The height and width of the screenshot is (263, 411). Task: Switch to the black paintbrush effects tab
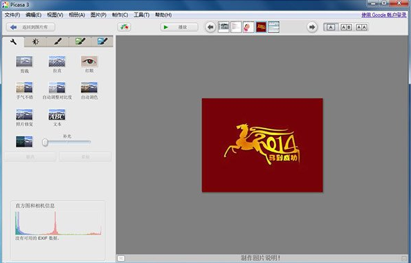[x=57, y=42]
